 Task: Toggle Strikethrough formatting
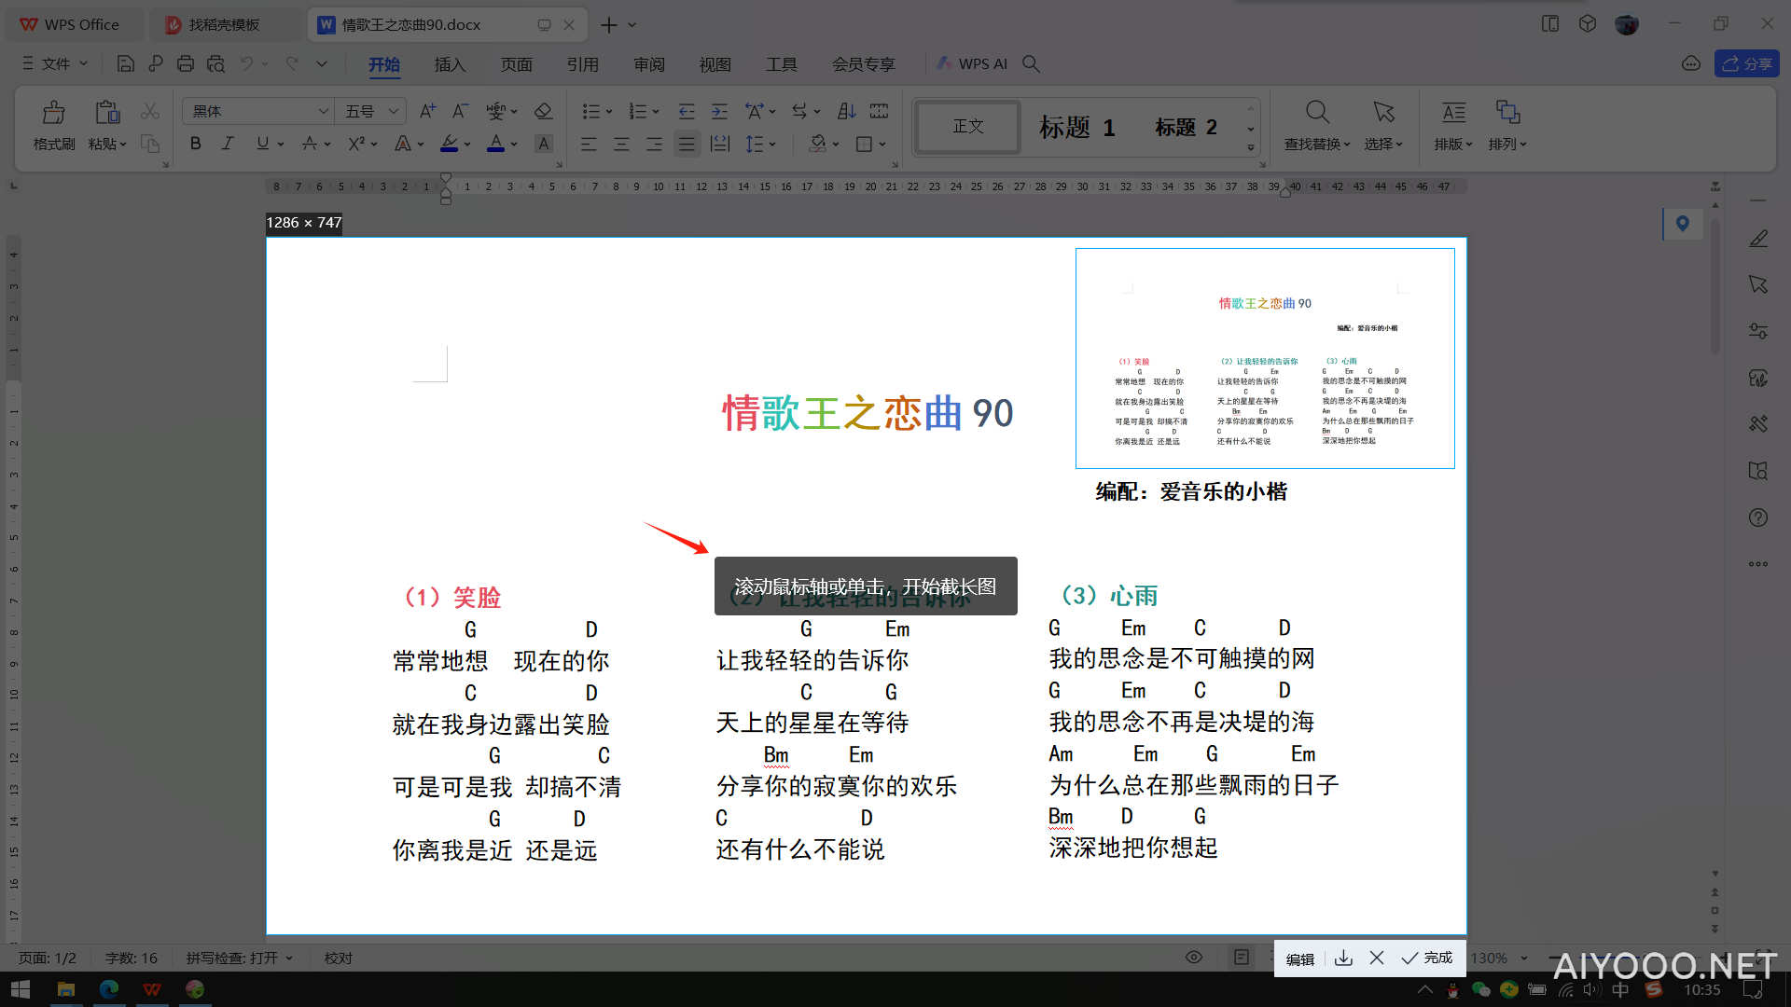point(310,144)
